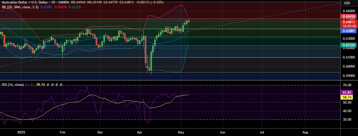Click the 16:05:06 bar countdown label
358x136 pixels.
[349, 26]
